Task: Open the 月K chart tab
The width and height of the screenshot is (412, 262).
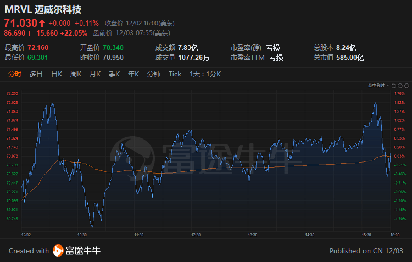Action: click(x=95, y=74)
